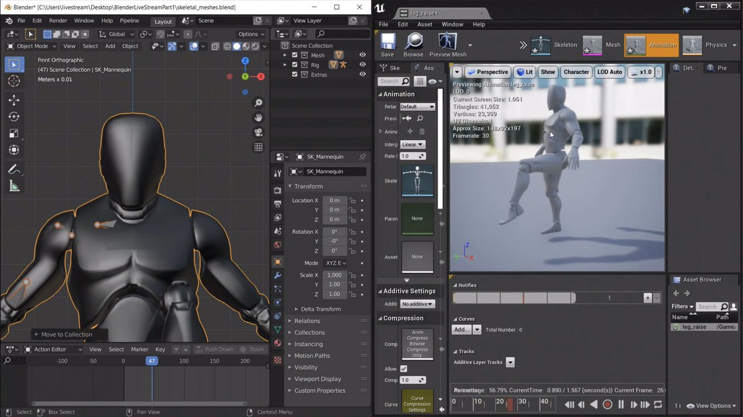Click the Location X value field
Screen dimensions: 743x417
coord(334,200)
